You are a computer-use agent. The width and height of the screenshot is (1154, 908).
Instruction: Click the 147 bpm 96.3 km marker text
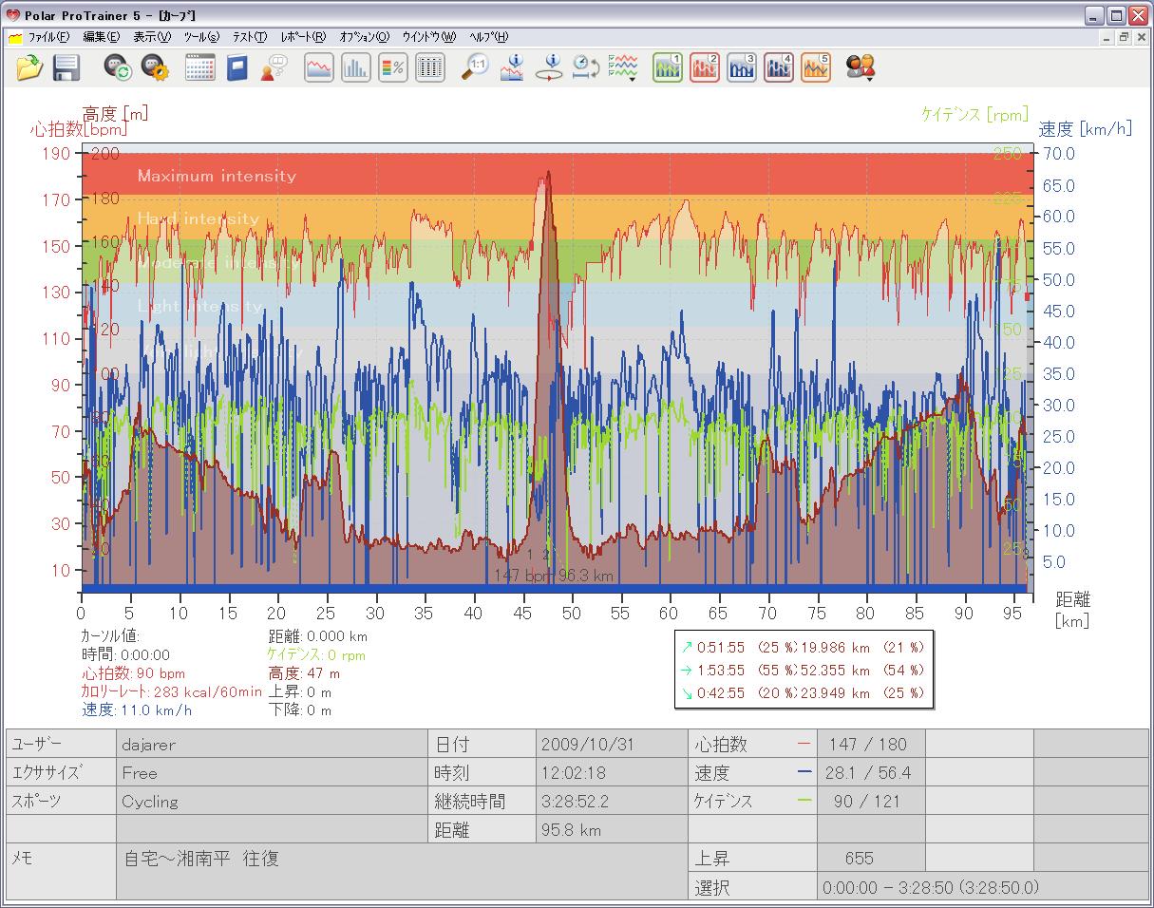coord(553,575)
